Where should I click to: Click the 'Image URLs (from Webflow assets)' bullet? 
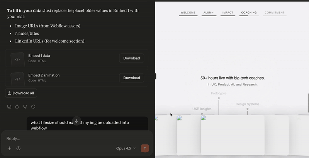[x=48, y=26]
